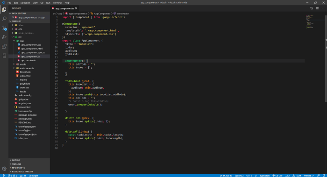Viewport: 327px width, 177px height.
Task: Open angular.json file
Action: point(24,103)
